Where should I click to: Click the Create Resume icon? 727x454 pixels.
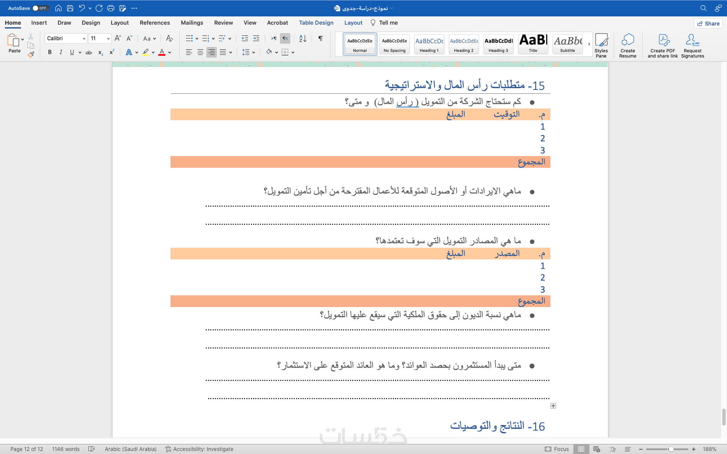tap(628, 45)
